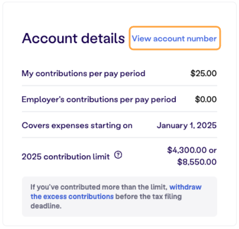Click the $8,550.00 limit value
The image size is (239, 229).
(x=197, y=162)
